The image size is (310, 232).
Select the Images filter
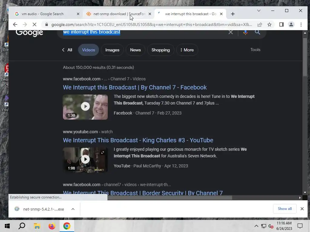(x=112, y=50)
